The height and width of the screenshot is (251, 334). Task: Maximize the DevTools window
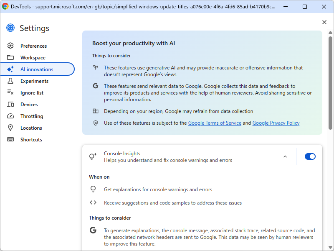coord(305,7)
